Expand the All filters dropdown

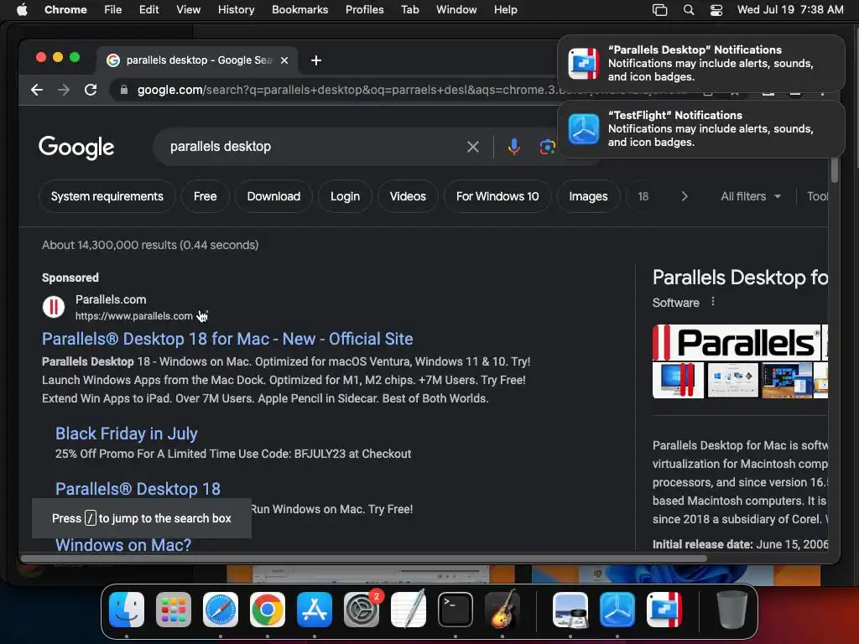751,196
